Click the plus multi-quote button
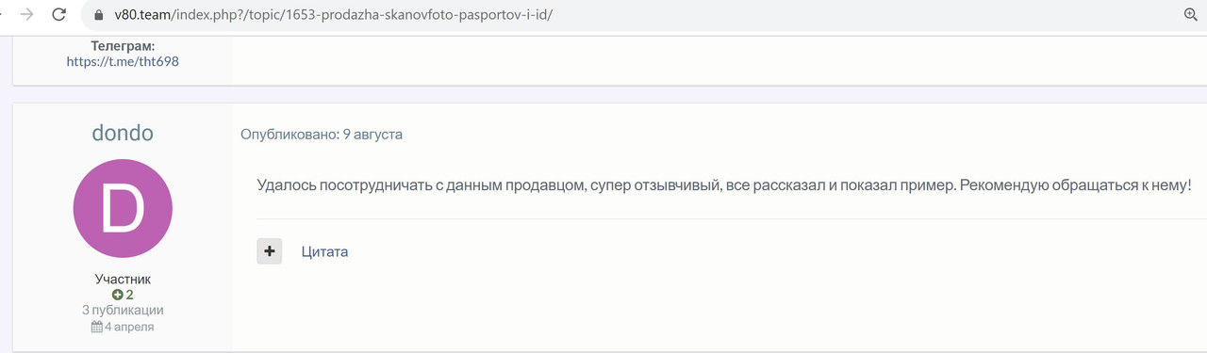The width and height of the screenshot is (1207, 353). pyautogui.click(x=270, y=251)
